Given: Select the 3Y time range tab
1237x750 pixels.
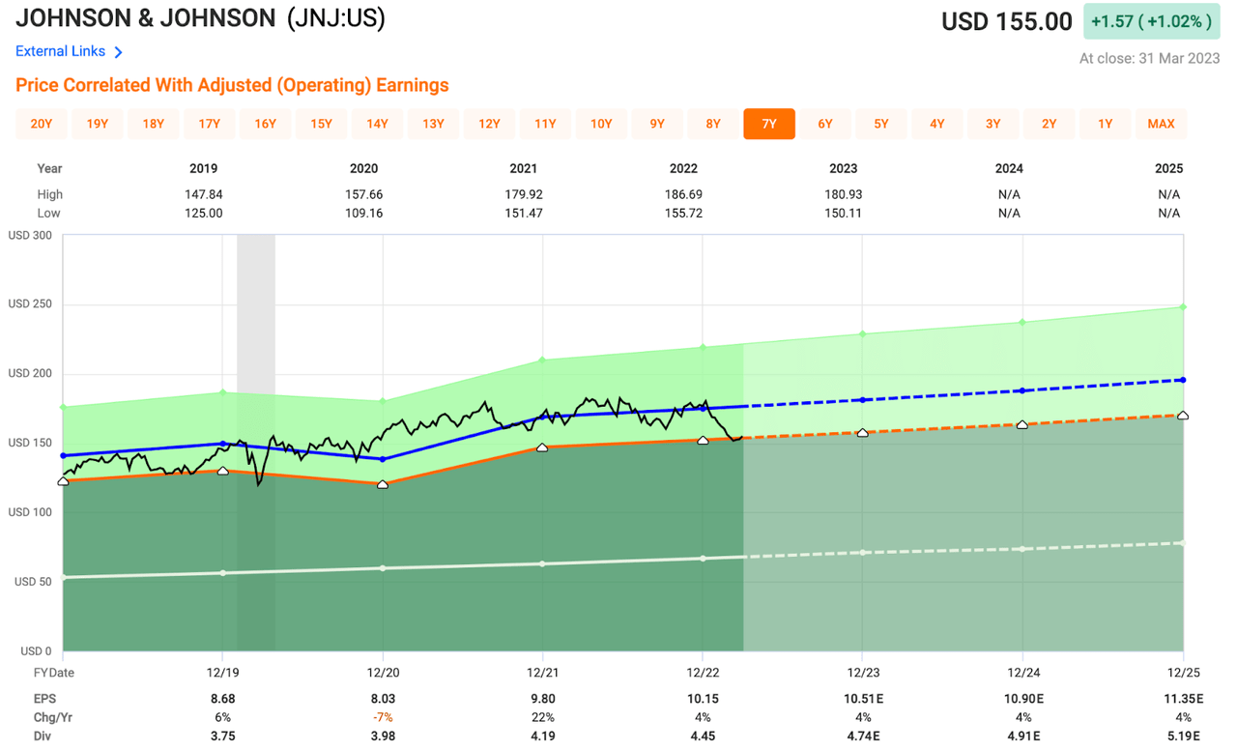Looking at the screenshot, I should [993, 124].
